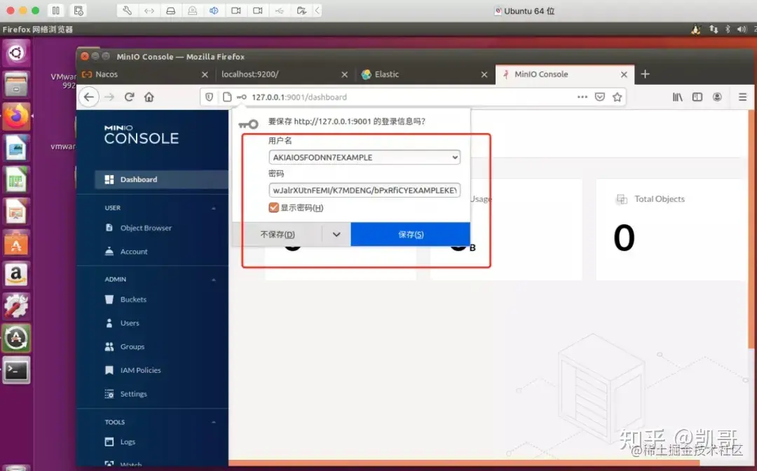Open LibreOffice Calc from dock
Image resolution: width=757 pixels, height=471 pixels.
[16, 180]
